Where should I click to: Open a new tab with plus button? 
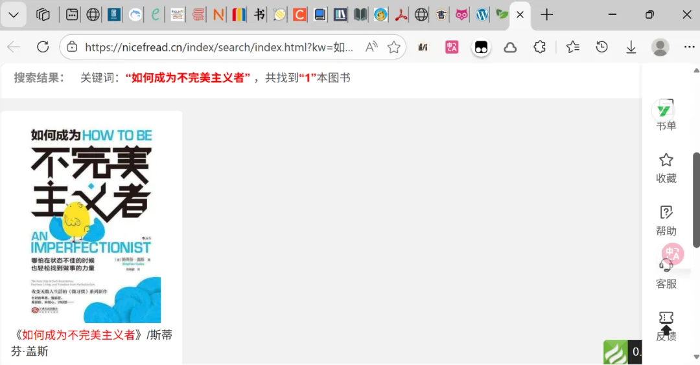point(546,15)
